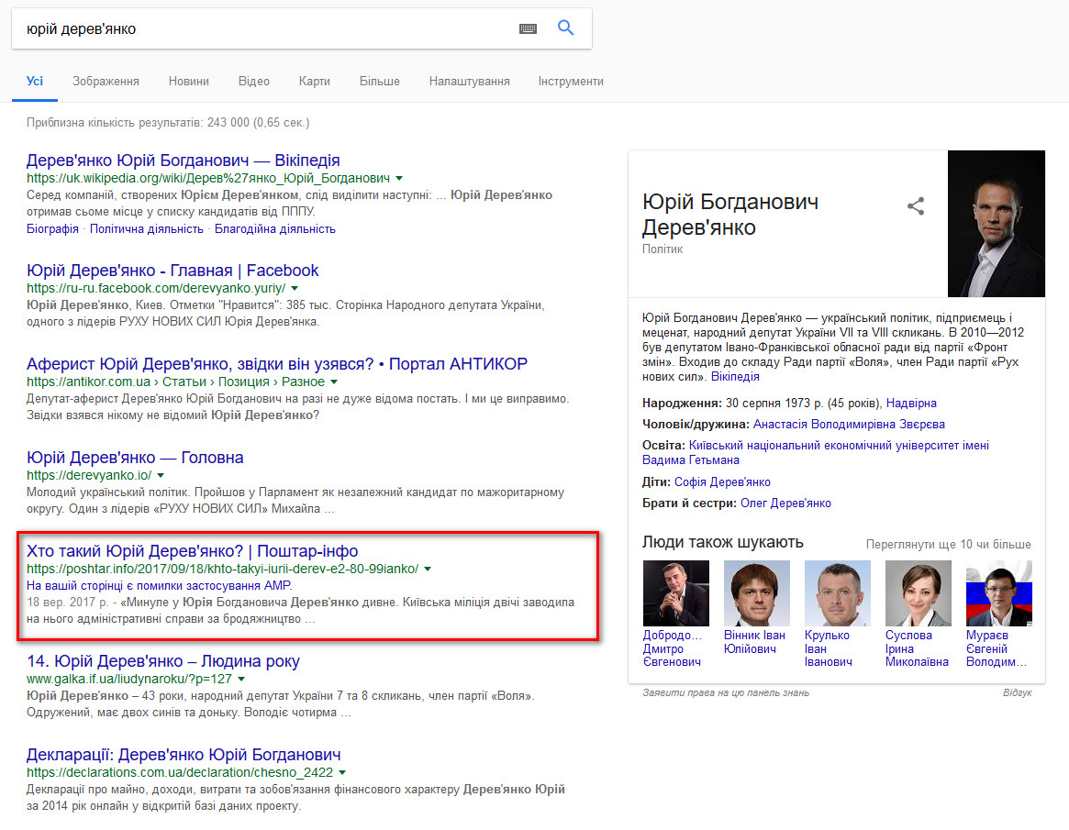
Task: Click the knowledge panel portrait photo
Action: click(x=997, y=224)
